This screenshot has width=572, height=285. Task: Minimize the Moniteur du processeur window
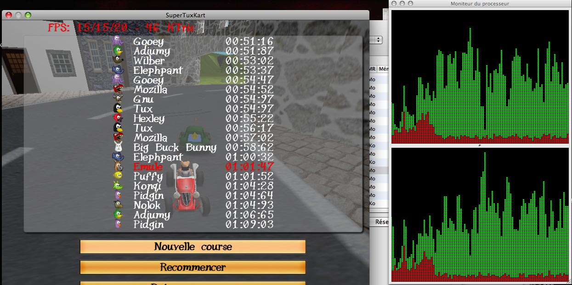click(x=402, y=4)
